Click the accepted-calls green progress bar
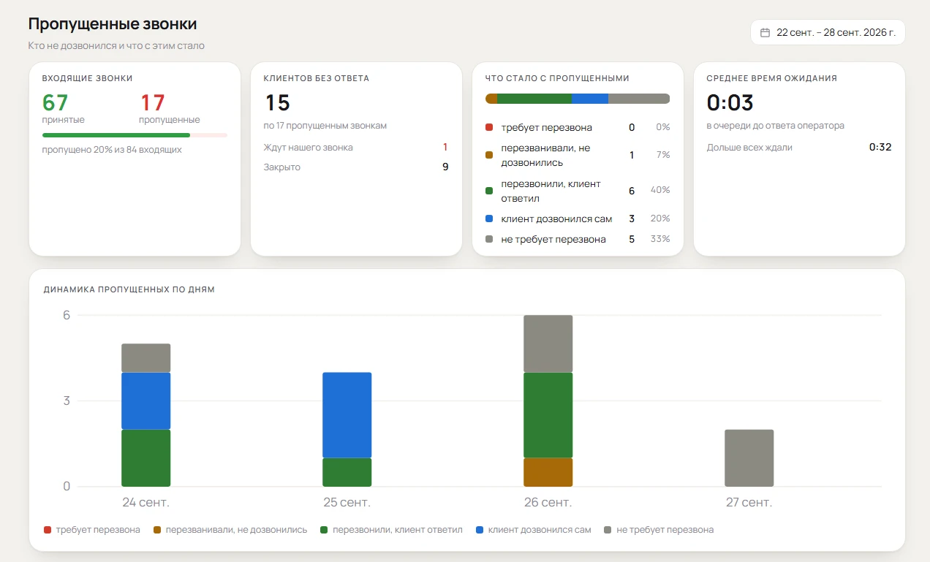Screen dimensions: 930x562 click(x=116, y=135)
